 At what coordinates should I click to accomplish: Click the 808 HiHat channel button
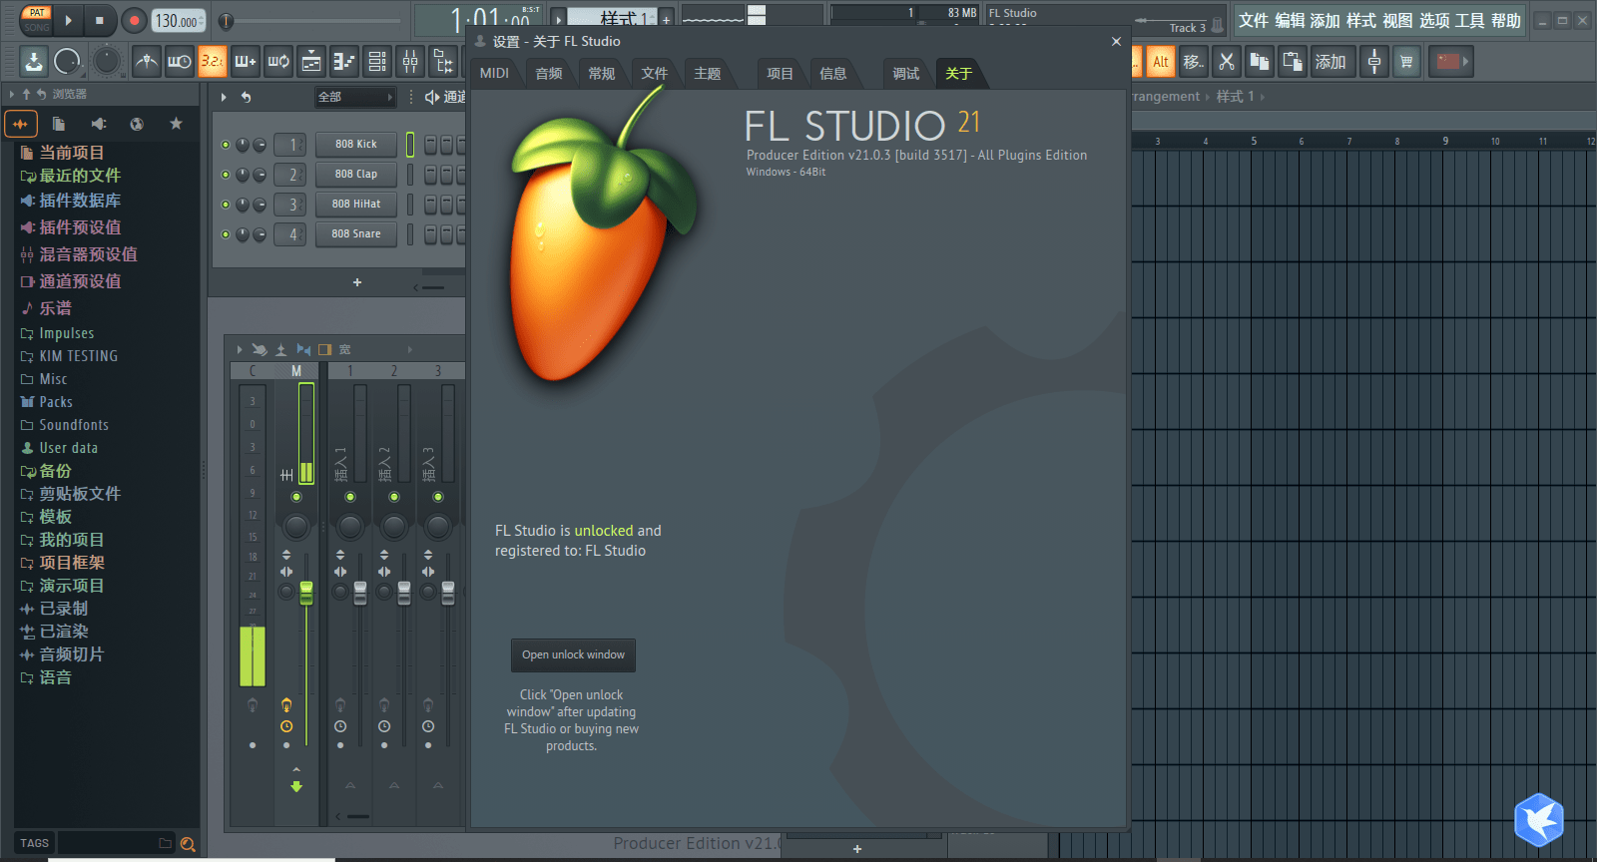pyautogui.click(x=356, y=205)
